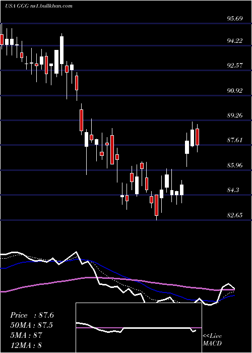The width and height of the screenshot is (252, 353).
Task: Click the 95.69 price axis label
Action: pos(235,18)
